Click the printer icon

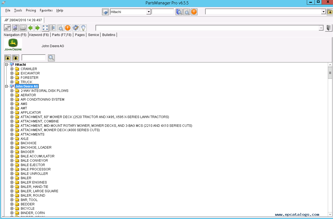point(23,28)
